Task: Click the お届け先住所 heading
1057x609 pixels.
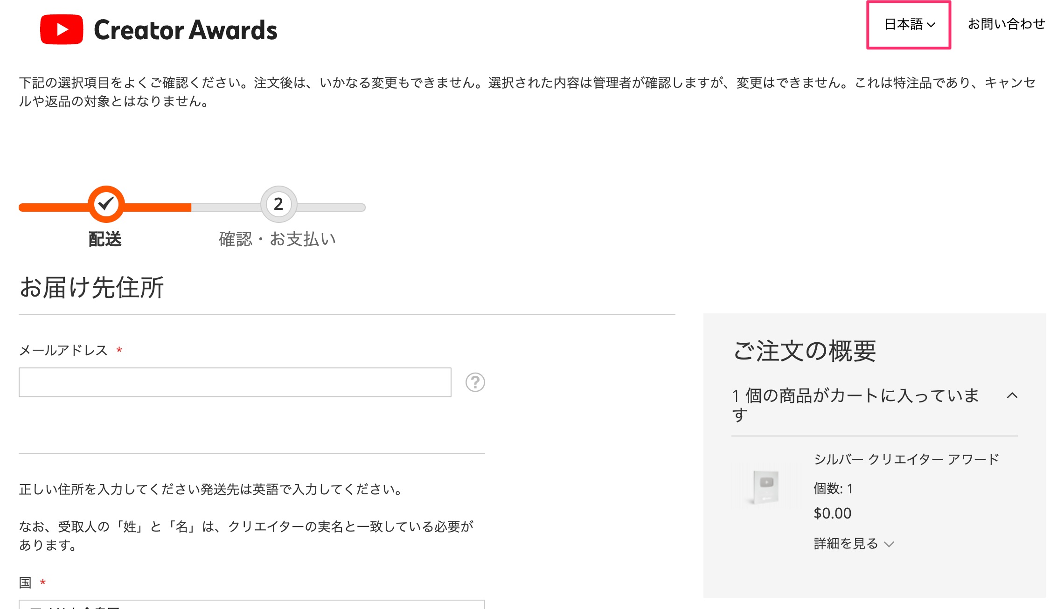Action: point(91,287)
